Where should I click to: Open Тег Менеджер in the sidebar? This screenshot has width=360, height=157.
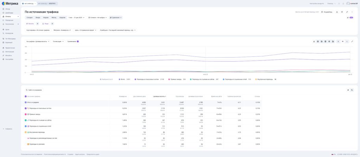(x=10, y=39)
